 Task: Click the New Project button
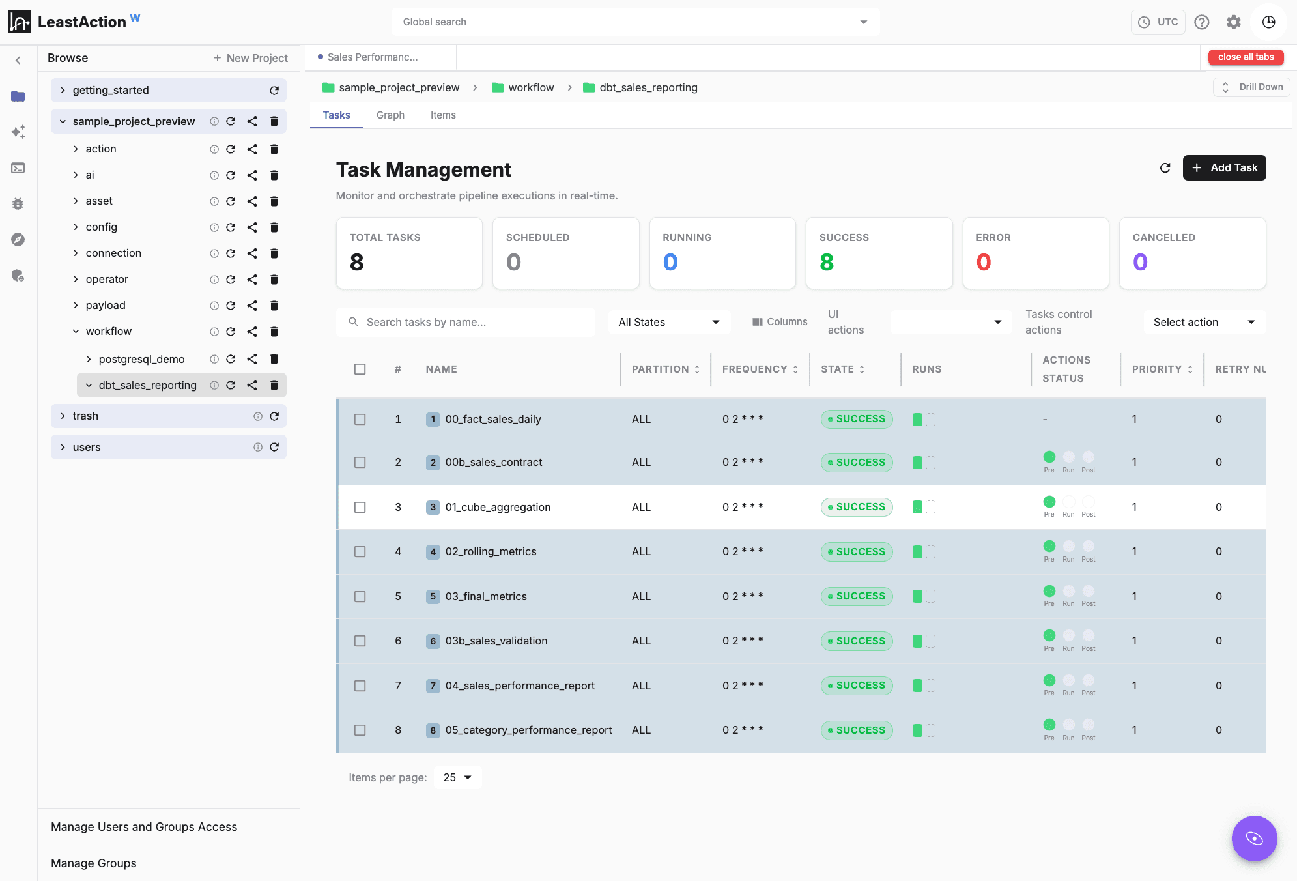point(251,58)
